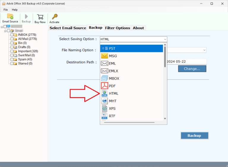
Task: Check the INBOX (2778) checkbox
Action: coord(12,35)
